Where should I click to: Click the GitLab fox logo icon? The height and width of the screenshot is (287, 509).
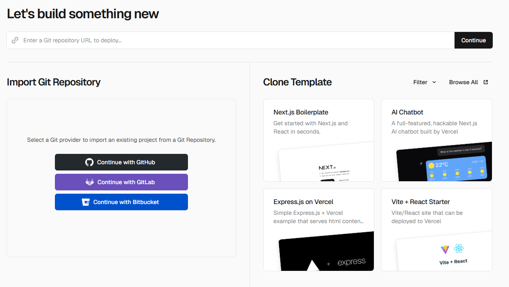click(x=89, y=182)
